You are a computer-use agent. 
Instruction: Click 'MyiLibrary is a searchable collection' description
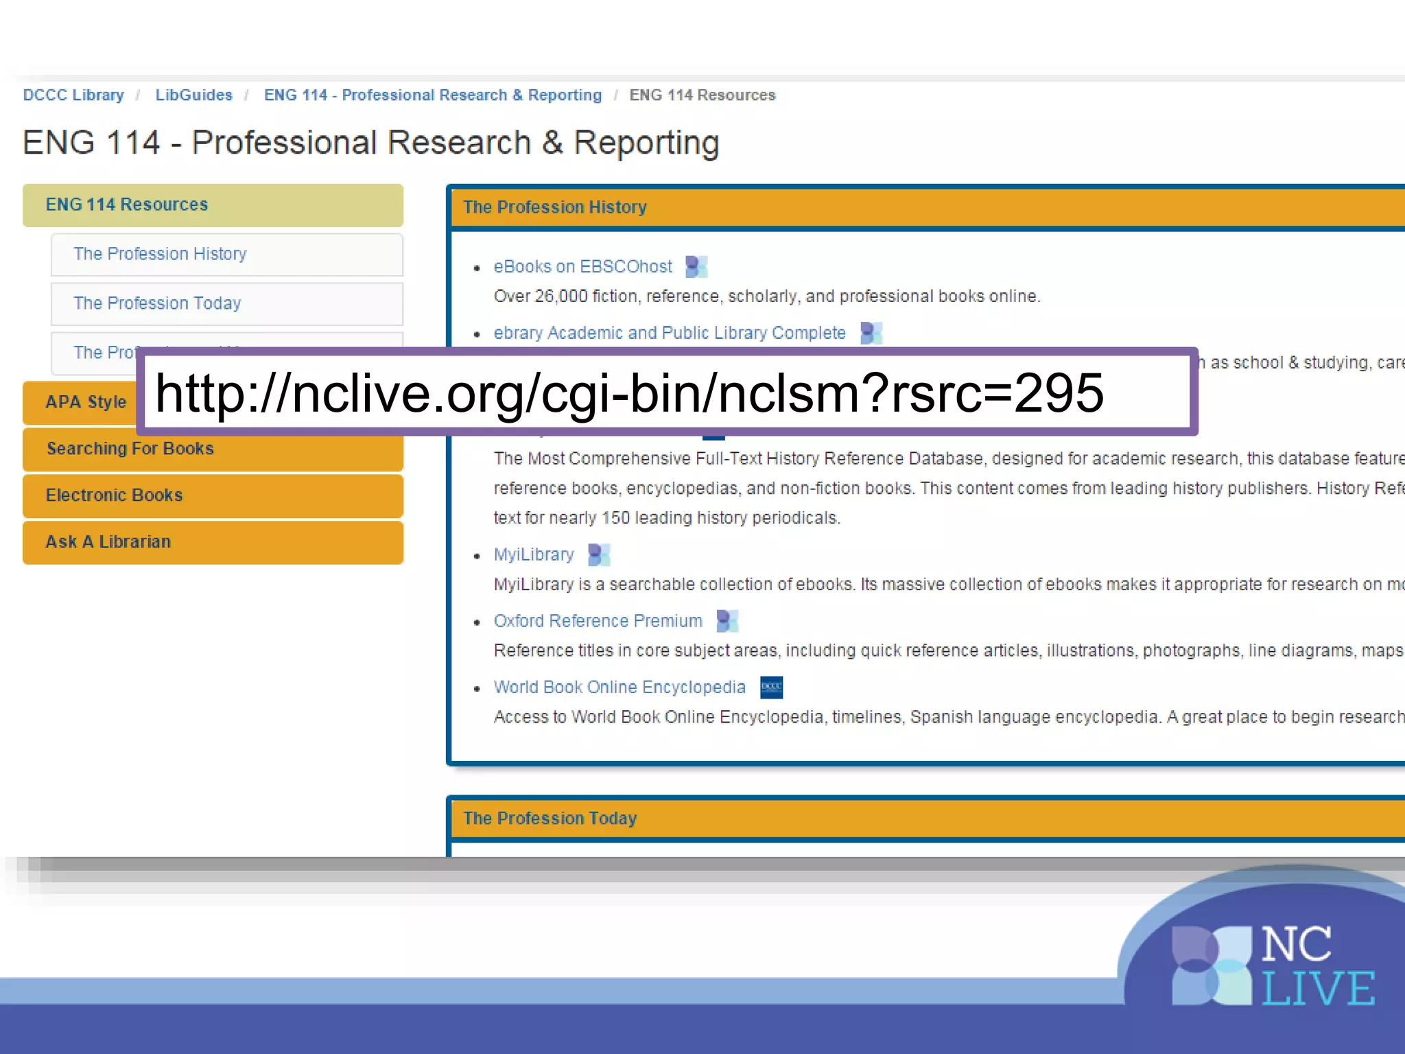(949, 585)
